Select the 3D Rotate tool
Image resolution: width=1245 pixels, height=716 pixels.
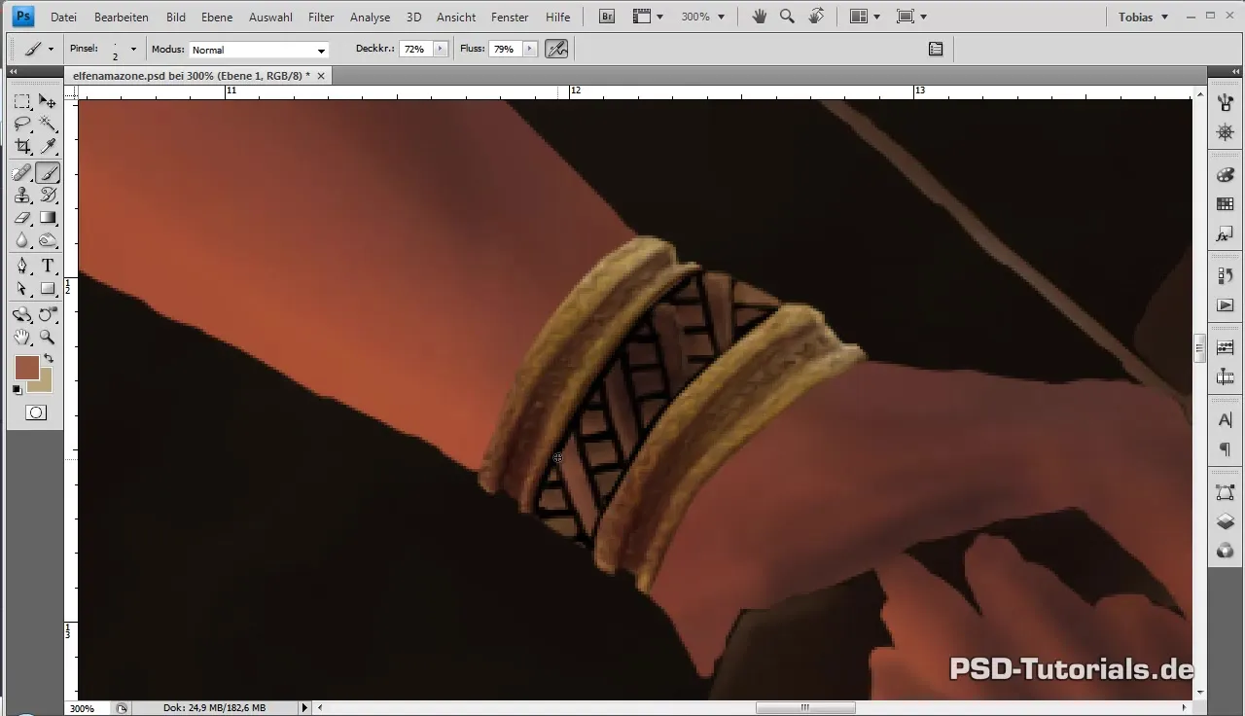(x=22, y=315)
